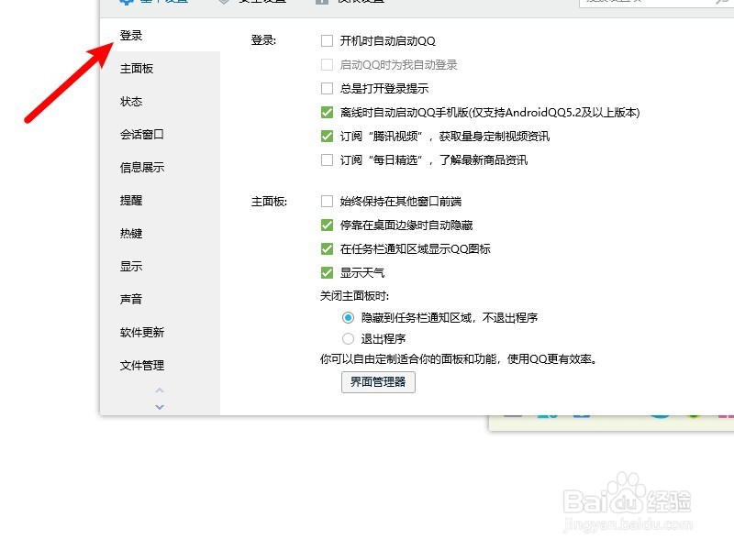
Task: Choose the 退出程序 radio button
Action: [x=348, y=338]
